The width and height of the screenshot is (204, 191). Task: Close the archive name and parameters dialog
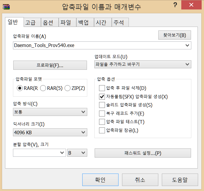tap(191, 5)
